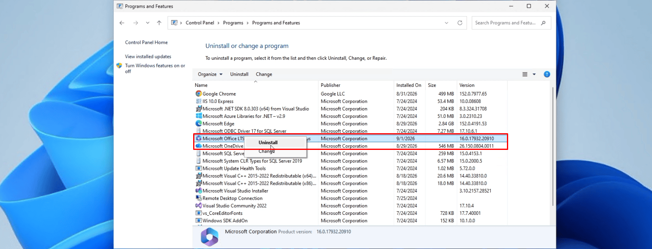Click the change view list icon
Screen dimensions: 652x249
525,74
